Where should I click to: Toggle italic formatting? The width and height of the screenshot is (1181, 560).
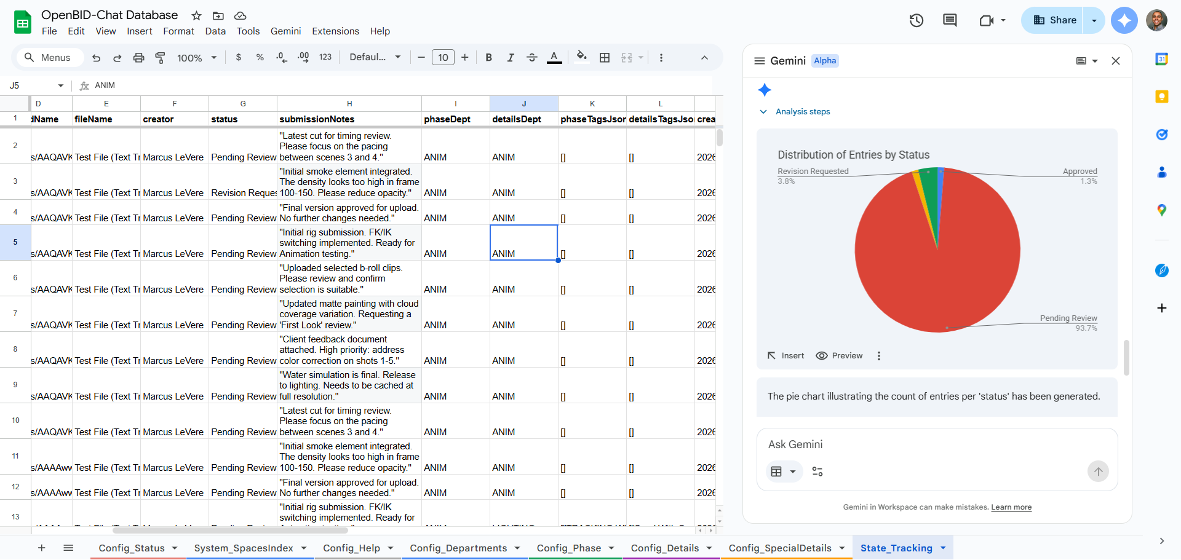click(511, 57)
